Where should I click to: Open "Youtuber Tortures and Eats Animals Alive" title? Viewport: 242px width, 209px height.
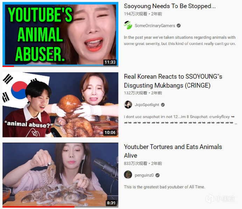tap(173, 151)
